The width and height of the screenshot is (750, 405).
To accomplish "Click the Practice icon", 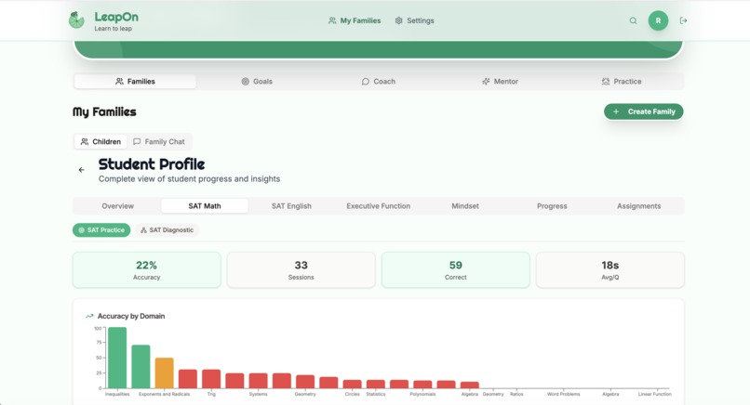I will (x=606, y=81).
